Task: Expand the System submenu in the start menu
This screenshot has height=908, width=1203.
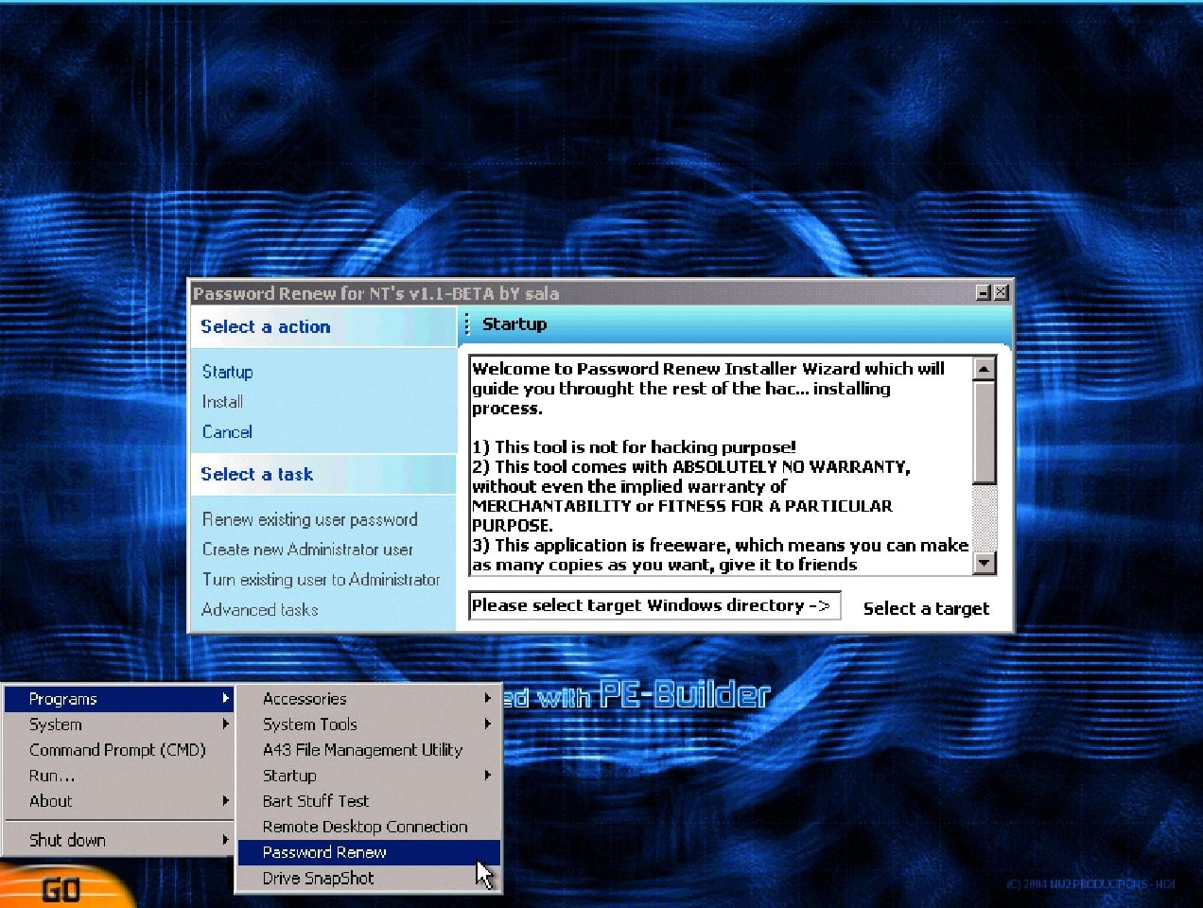Action: click(x=55, y=725)
